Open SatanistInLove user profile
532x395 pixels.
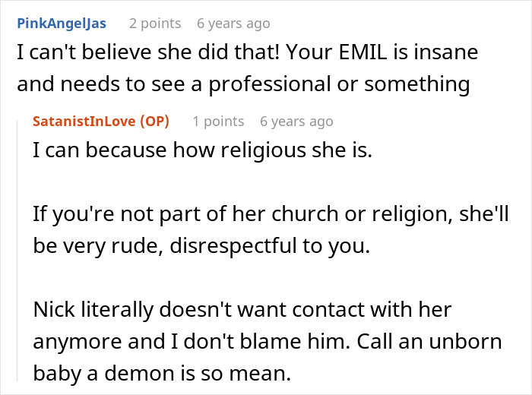(84, 121)
